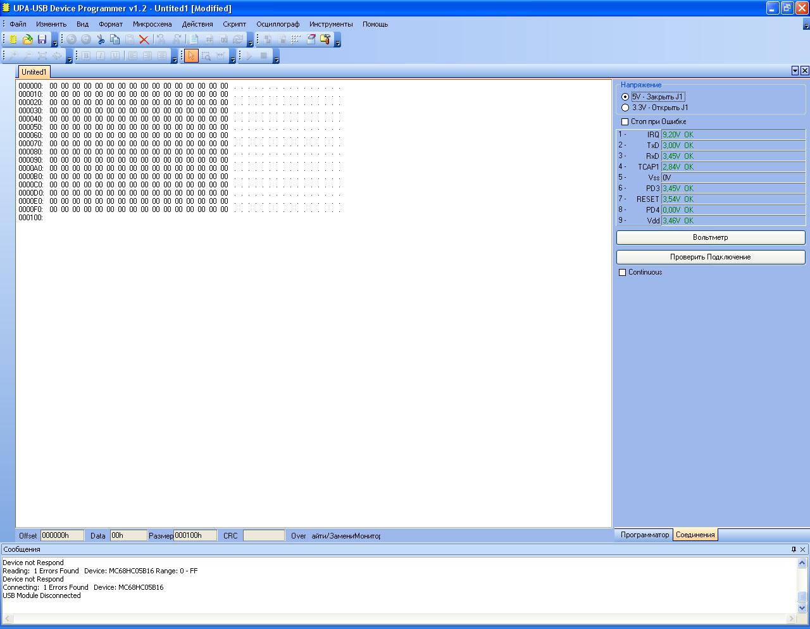The image size is (810, 629).
Task: Open a file using the folder icon
Action: coord(27,39)
